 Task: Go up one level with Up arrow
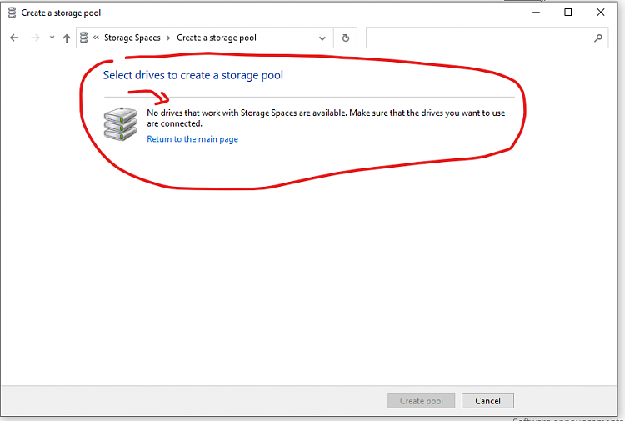(67, 38)
